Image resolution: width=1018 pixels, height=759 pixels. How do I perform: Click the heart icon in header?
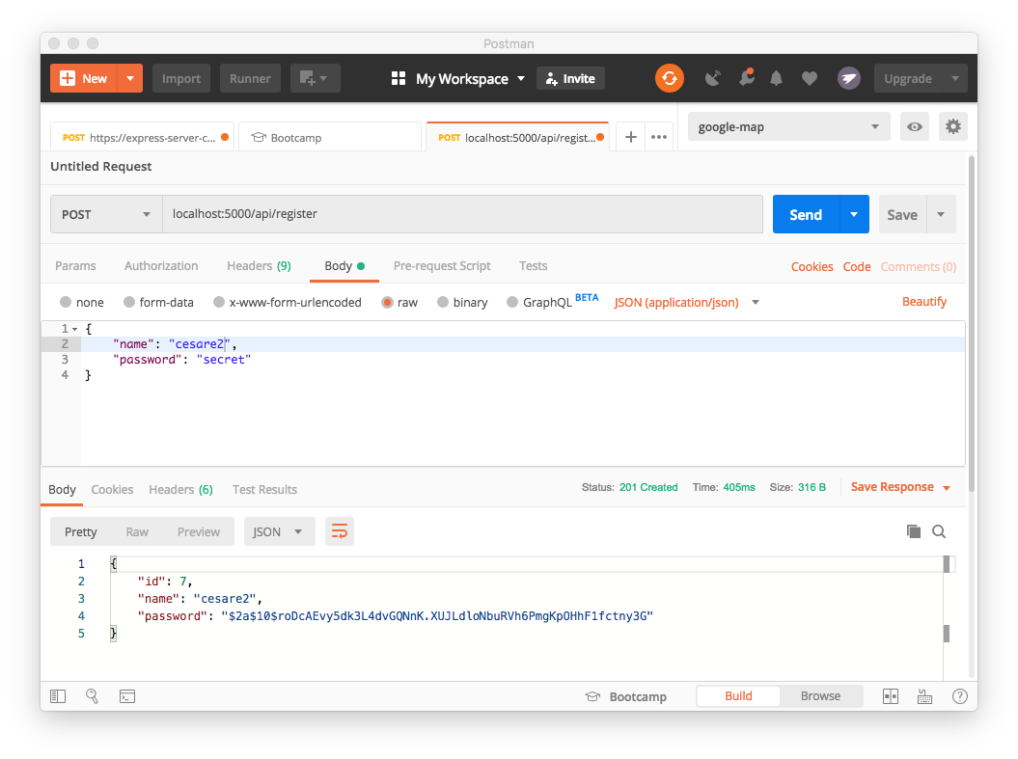coord(809,78)
